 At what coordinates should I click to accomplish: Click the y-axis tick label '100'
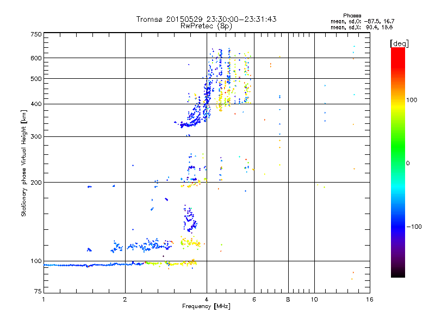pyautogui.click(x=36, y=261)
